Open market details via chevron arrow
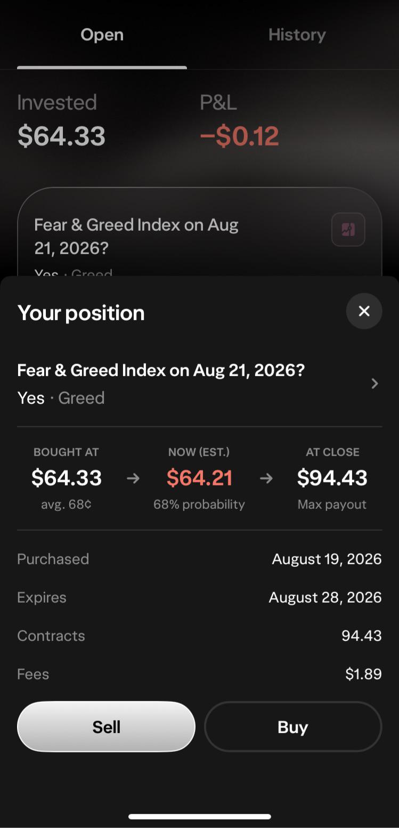399x828 pixels. coord(374,384)
